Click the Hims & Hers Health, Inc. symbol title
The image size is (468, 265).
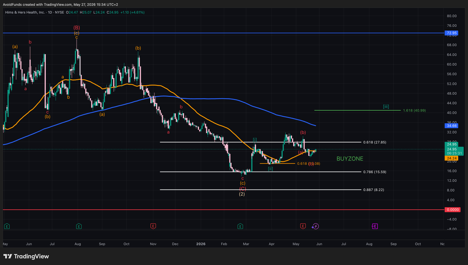(x=25, y=12)
